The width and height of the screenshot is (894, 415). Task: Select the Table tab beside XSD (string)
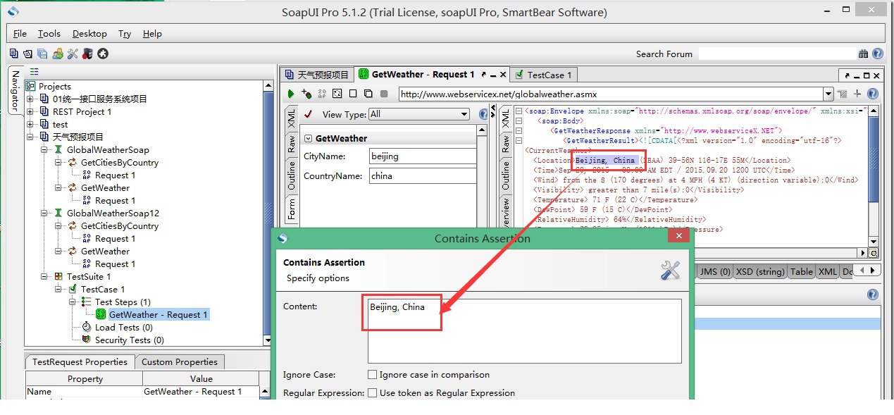coord(801,271)
